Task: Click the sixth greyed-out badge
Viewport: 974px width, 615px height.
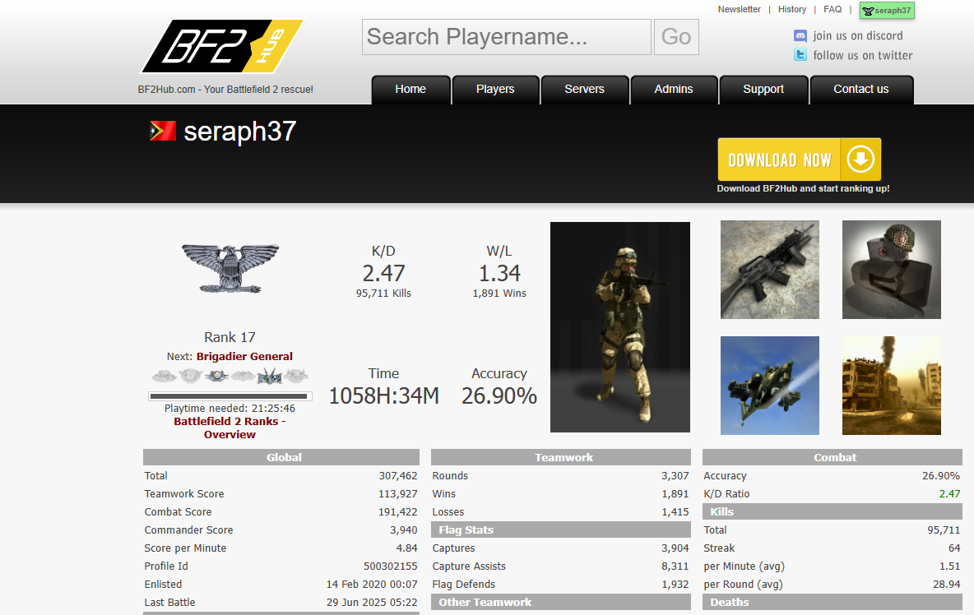Action: 295,376
